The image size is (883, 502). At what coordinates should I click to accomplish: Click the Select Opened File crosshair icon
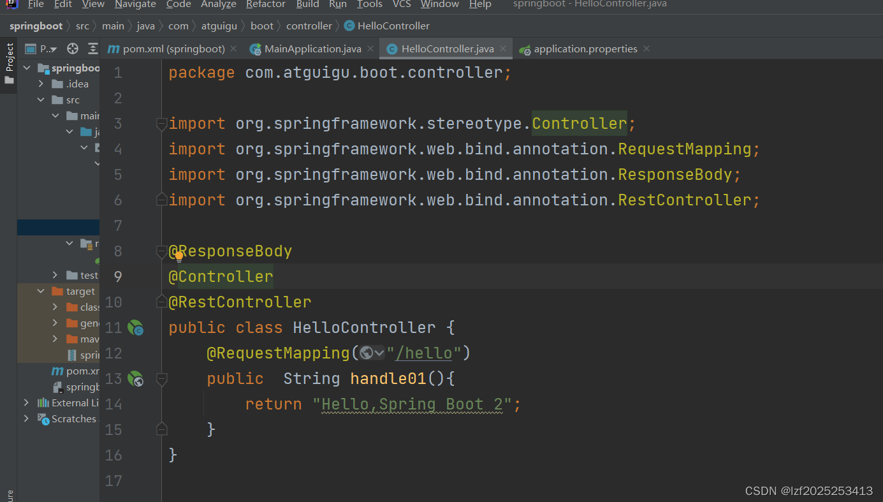click(x=72, y=48)
